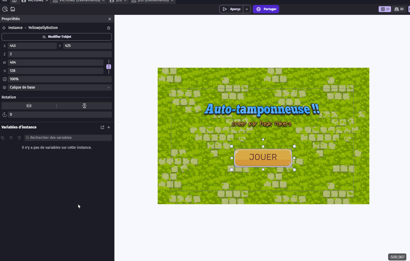Click the delete variable trash icon
The width and height of the screenshot is (410, 261).
coord(19,138)
